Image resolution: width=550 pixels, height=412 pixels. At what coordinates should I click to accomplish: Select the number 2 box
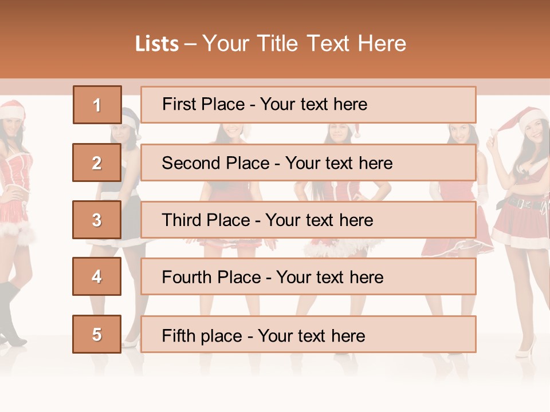click(97, 163)
